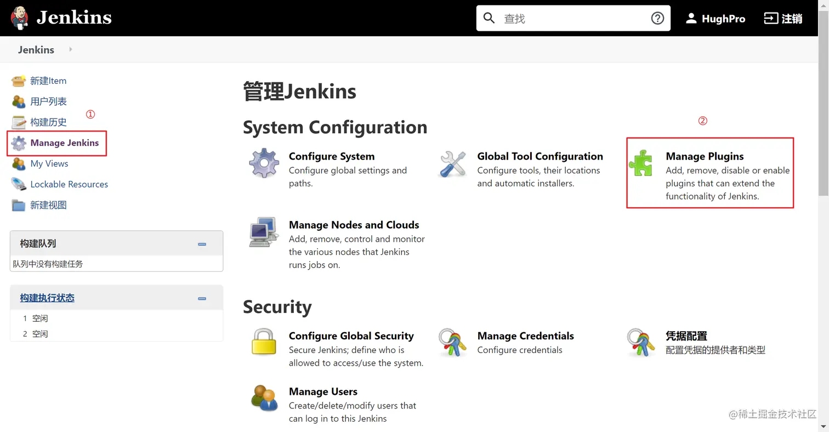Expand the Jenkins breadcrumb arrow
Viewport: 829px width, 432px height.
(x=71, y=49)
